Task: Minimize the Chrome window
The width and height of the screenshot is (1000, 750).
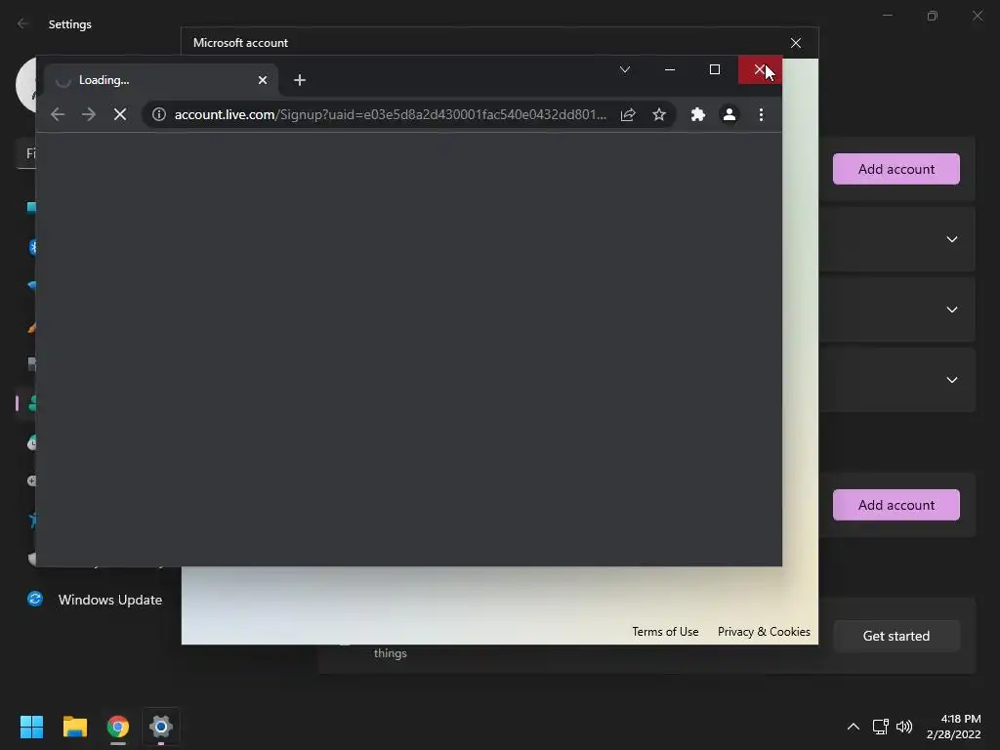Action: pyautogui.click(x=670, y=69)
